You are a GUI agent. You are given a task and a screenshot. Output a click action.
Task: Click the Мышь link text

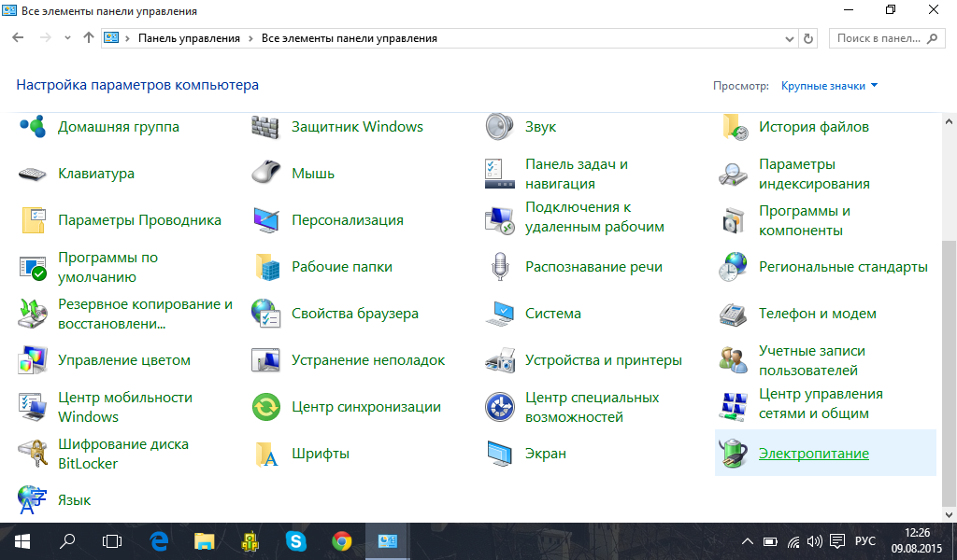click(313, 174)
